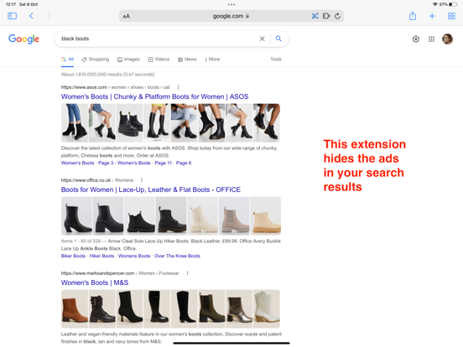Open the 'Biker Boots' sitelink

tap(73, 256)
